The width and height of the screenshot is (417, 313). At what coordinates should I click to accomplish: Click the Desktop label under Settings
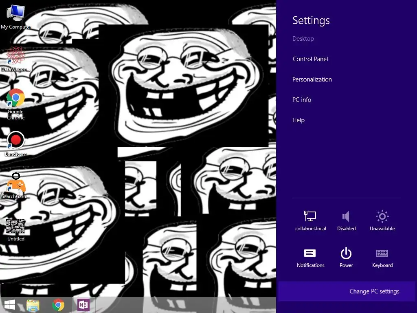tap(303, 39)
